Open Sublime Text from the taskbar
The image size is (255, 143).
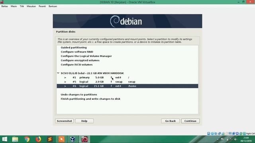(x=50, y=139)
